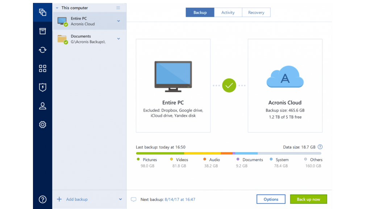Click the blue System segment of usage bar
The height and width of the screenshot is (209, 371).
point(246,153)
